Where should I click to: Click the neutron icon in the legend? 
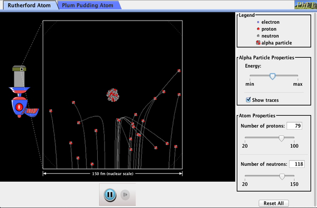pyautogui.click(x=258, y=36)
